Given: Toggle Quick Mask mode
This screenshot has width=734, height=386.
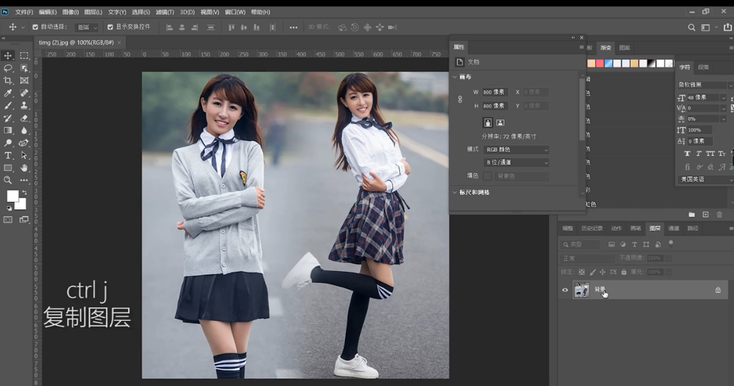Looking at the screenshot, I should pos(8,220).
